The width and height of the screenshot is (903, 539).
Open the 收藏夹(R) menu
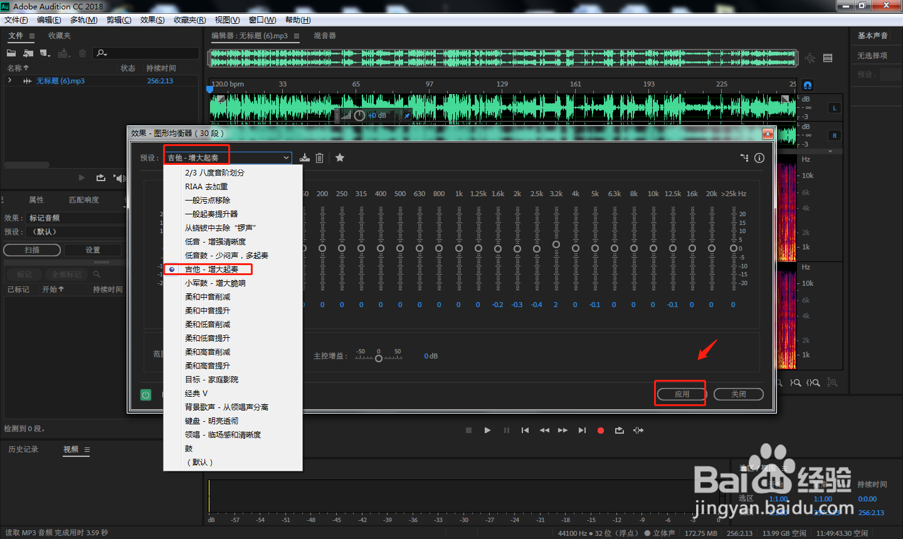point(189,20)
